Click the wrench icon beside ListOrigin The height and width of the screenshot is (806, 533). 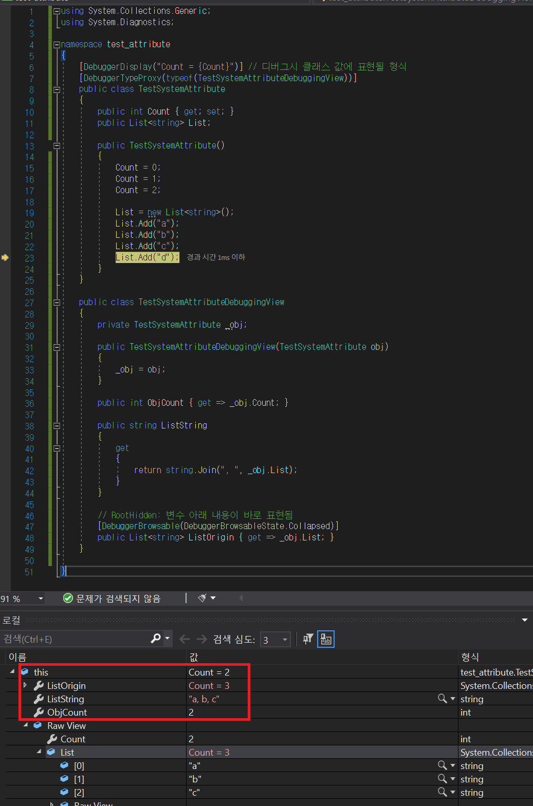[39, 685]
